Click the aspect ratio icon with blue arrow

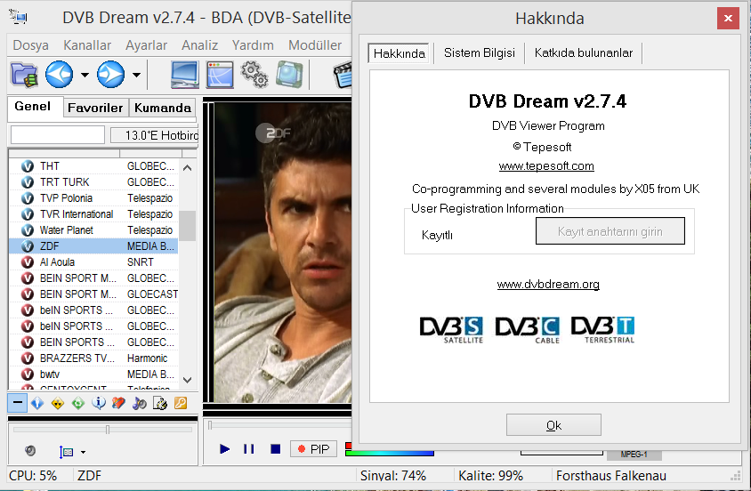(x=66, y=452)
